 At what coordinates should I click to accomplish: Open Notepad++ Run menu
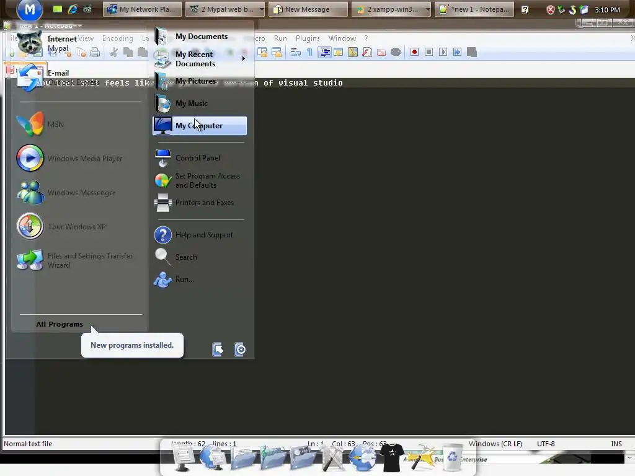pos(280,38)
